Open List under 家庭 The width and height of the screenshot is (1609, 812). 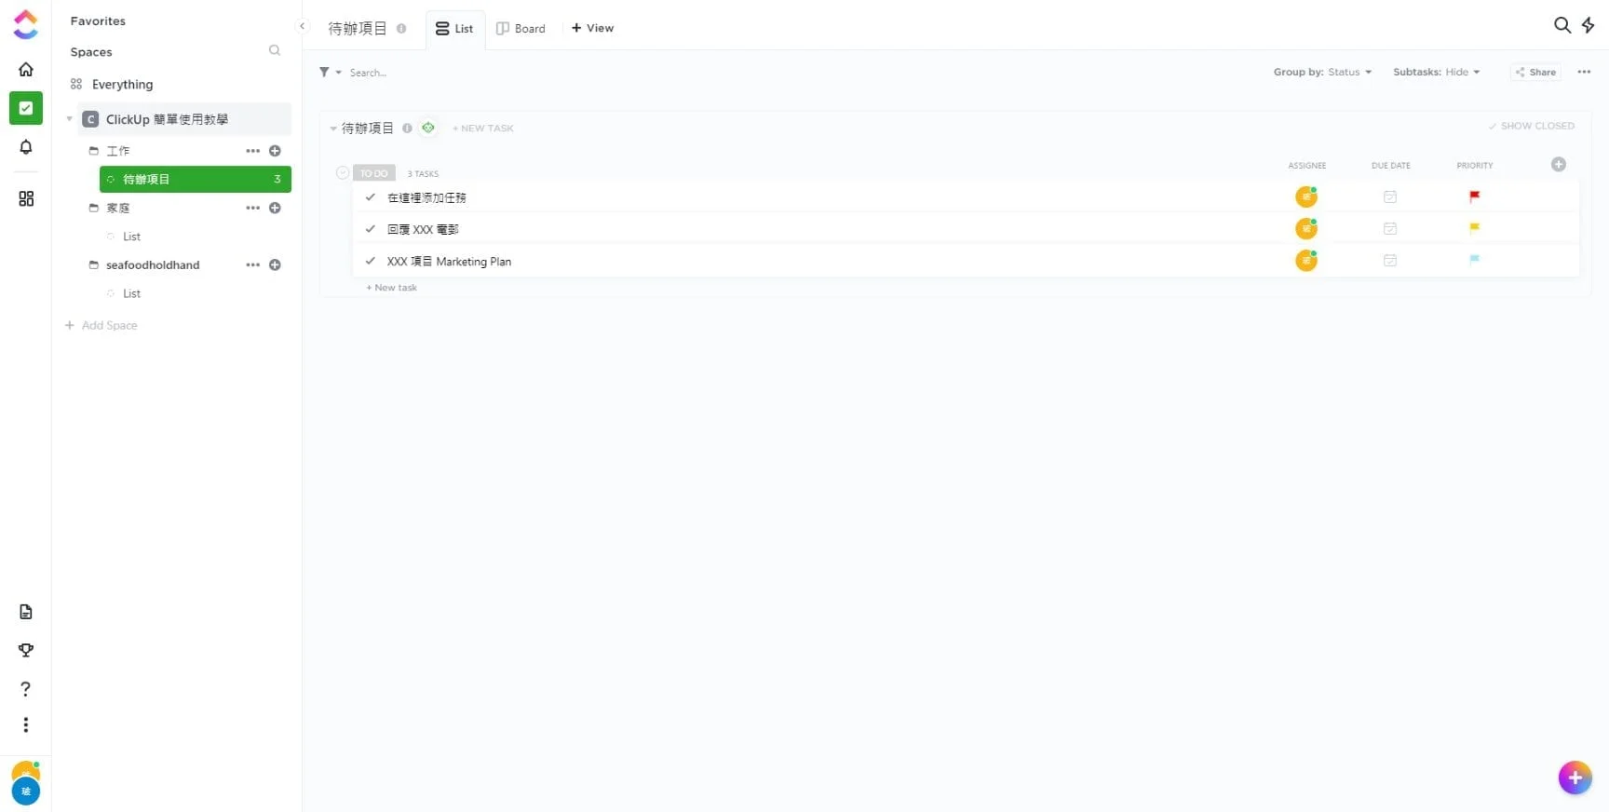click(x=131, y=237)
